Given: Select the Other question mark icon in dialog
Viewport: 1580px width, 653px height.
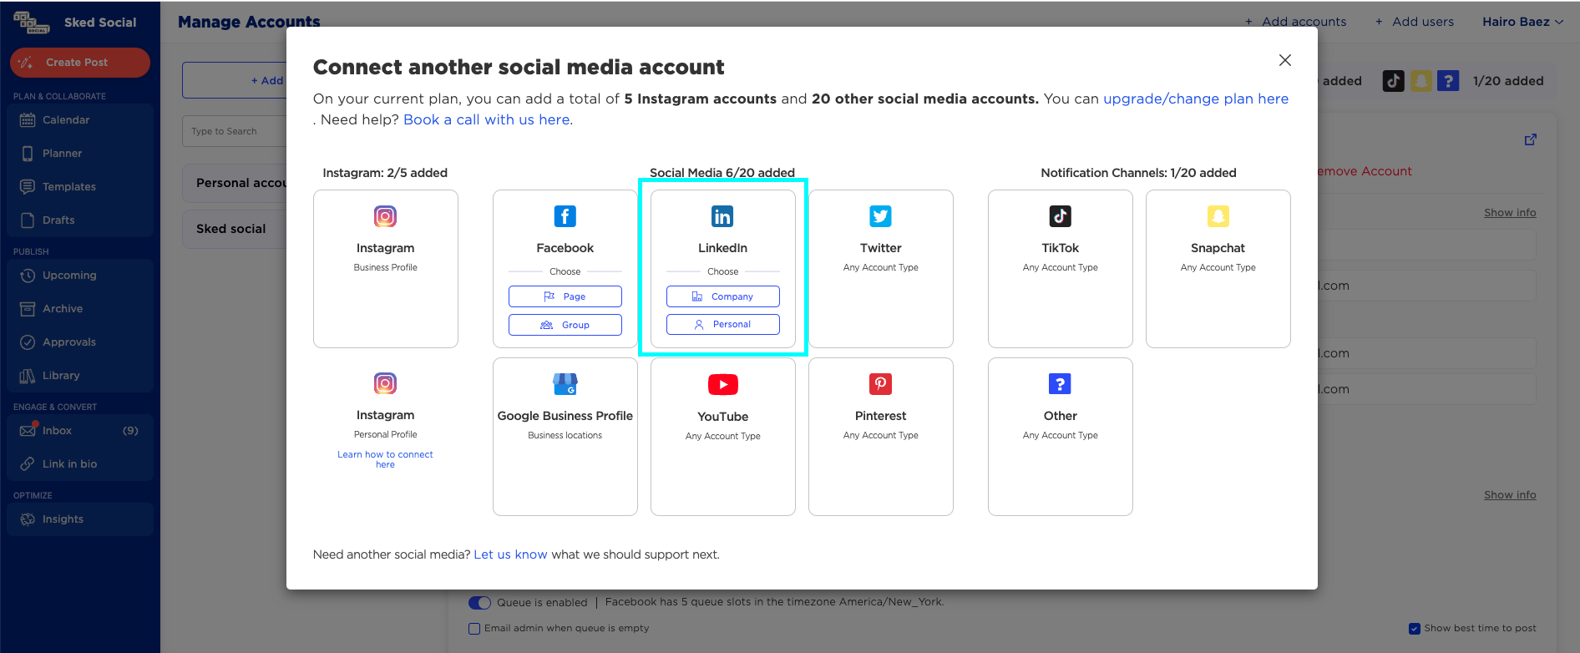Looking at the screenshot, I should coord(1061,383).
